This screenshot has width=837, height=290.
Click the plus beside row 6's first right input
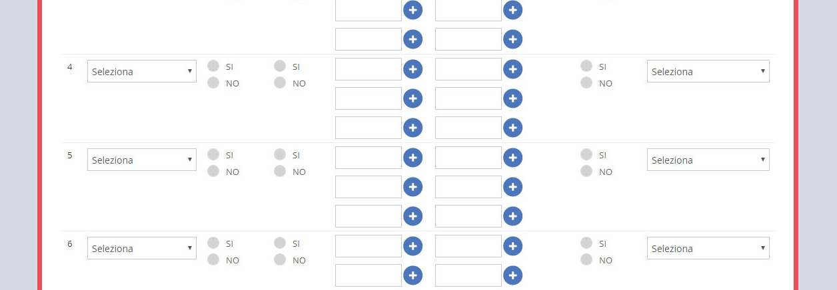pos(512,246)
